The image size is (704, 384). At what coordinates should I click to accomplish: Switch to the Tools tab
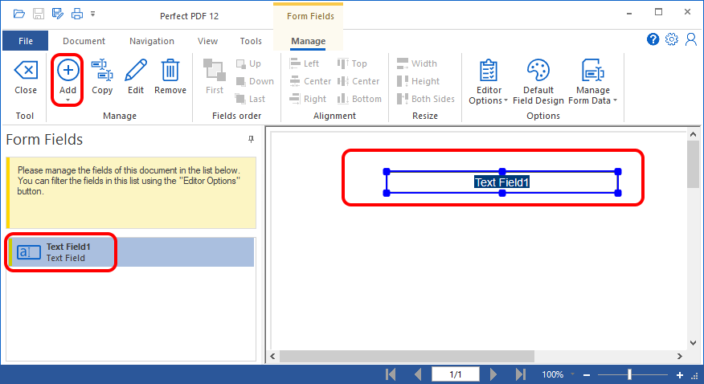click(251, 41)
